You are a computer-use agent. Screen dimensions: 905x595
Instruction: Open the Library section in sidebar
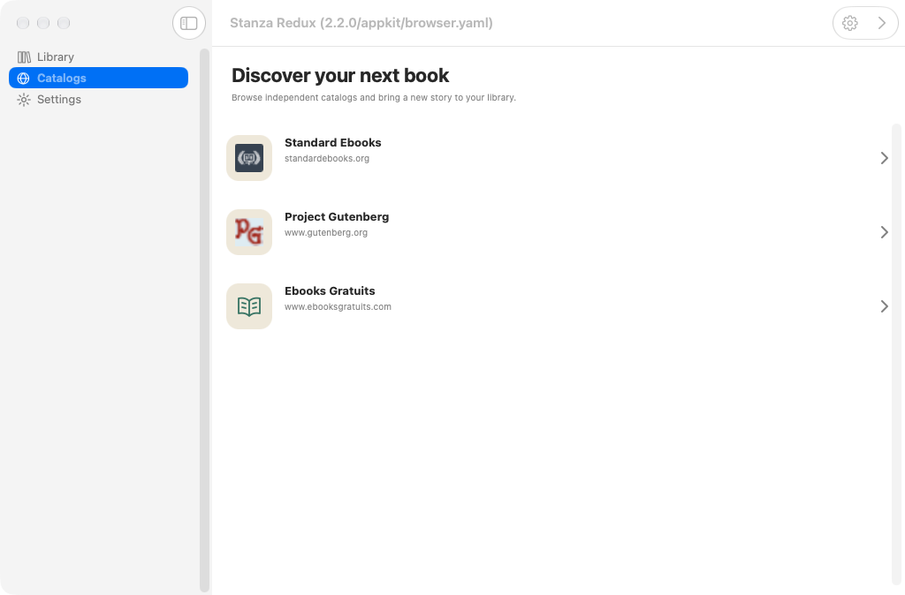(x=98, y=56)
